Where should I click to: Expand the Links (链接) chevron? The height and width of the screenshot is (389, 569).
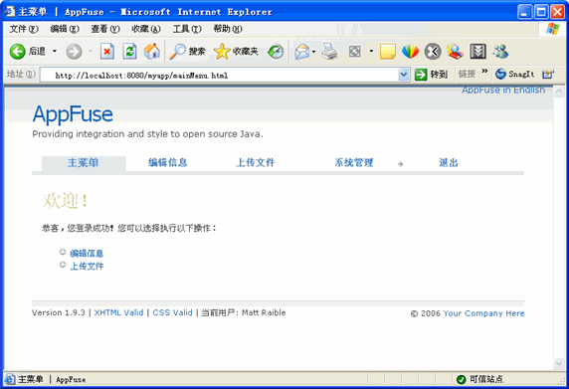tap(484, 71)
